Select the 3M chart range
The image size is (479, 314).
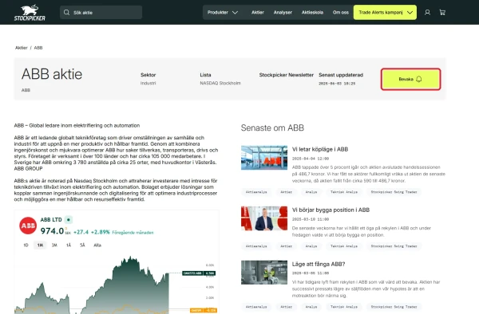pyautogui.click(x=54, y=245)
